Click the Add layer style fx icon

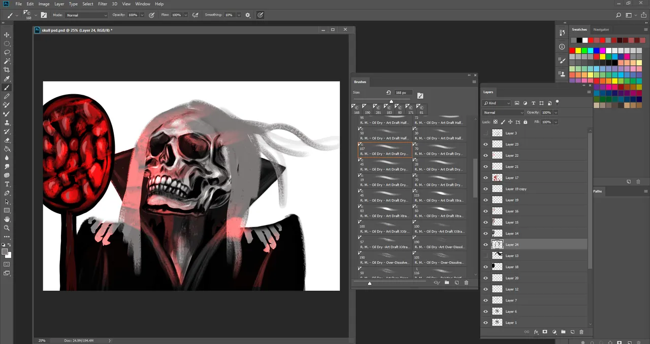tap(536, 332)
